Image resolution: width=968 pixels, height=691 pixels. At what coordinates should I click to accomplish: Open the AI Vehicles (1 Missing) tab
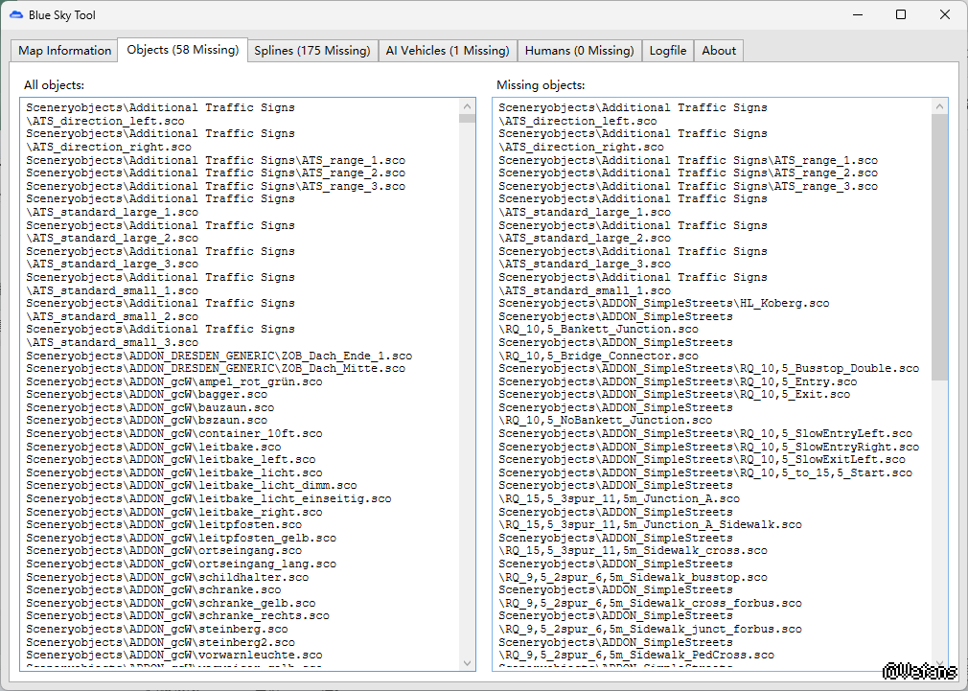click(x=447, y=51)
